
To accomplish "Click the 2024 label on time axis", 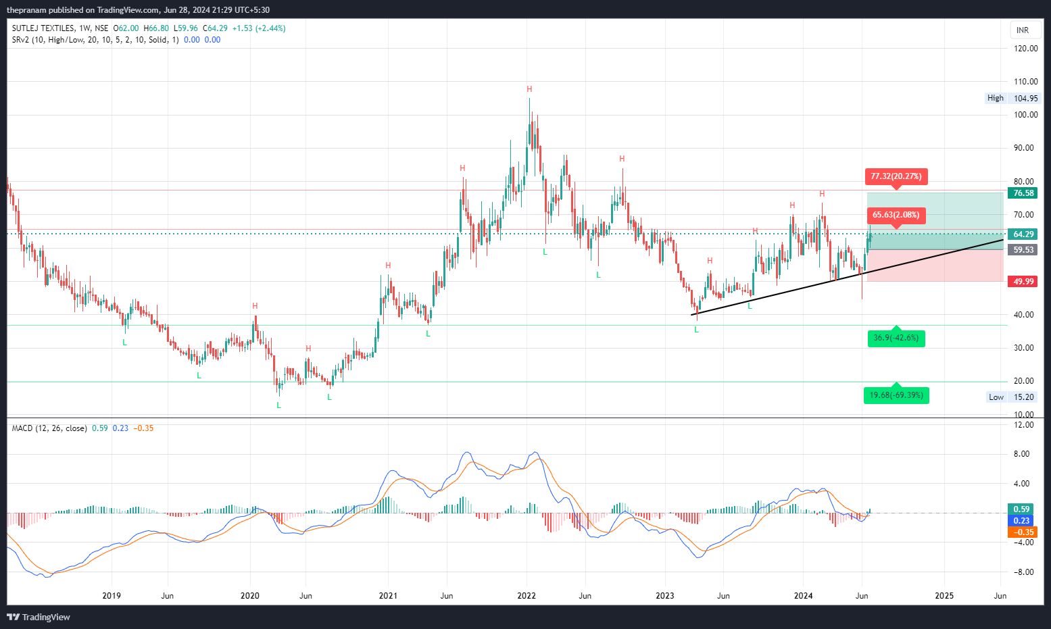I will pyautogui.click(x=804, y=596).
